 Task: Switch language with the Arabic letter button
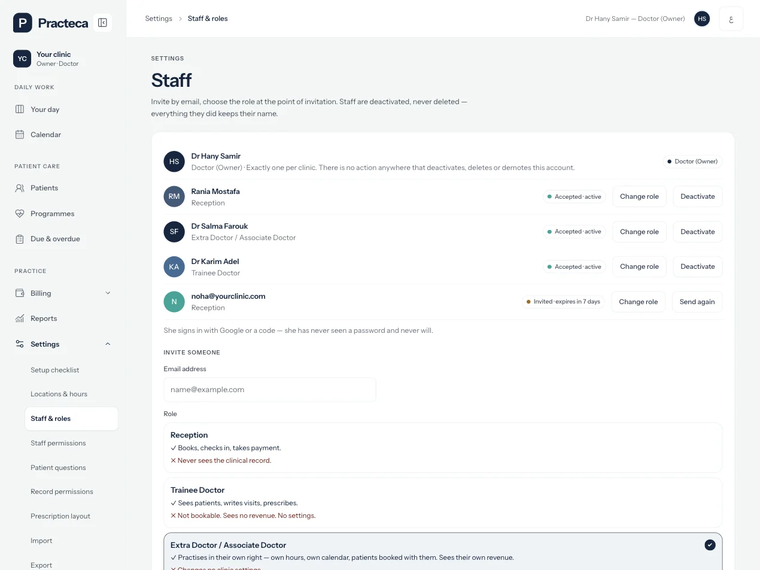[x=731, y=19]
